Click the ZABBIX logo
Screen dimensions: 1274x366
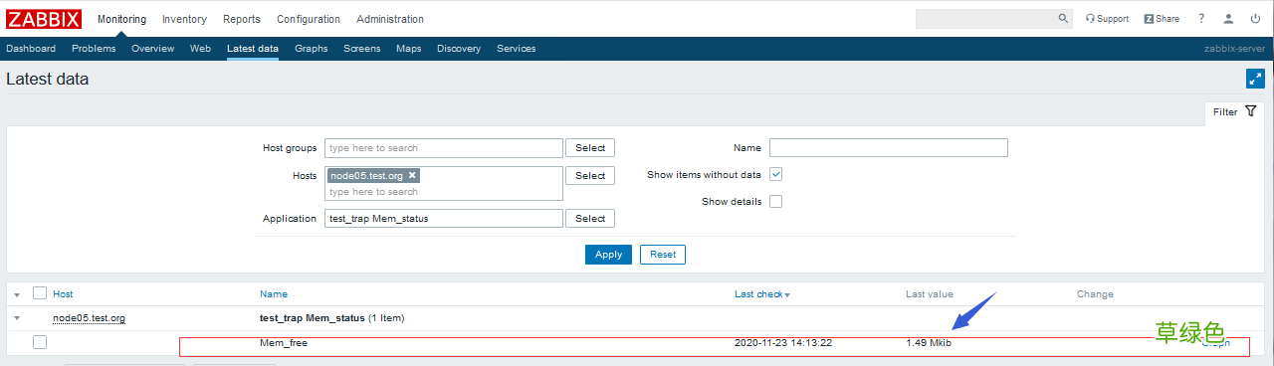44,18
